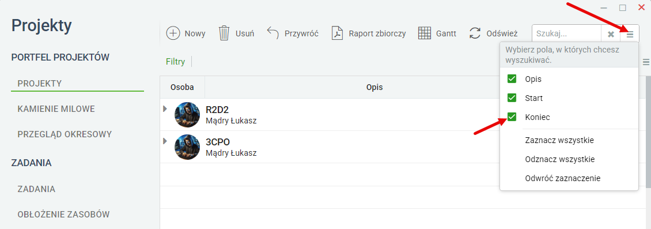Open the Gantt chart grid icon
Screen dimensions: 651x229
click(425, 33)
